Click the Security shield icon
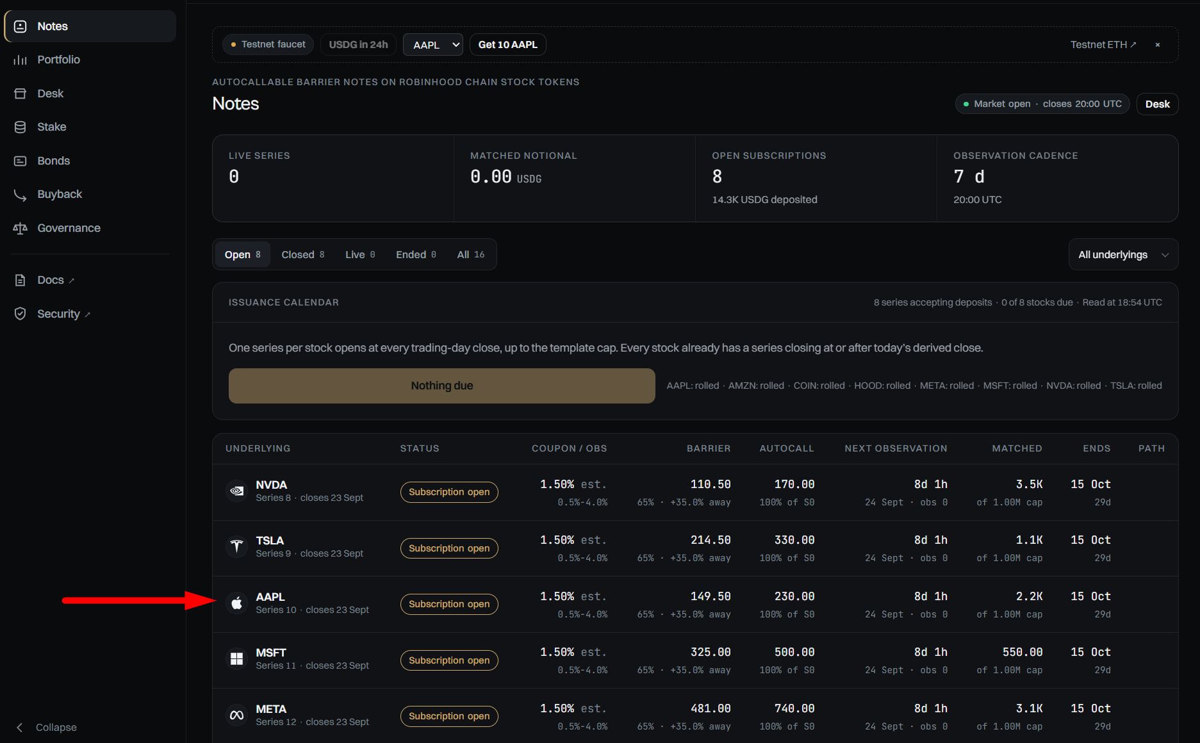Image resolution: width=1200 pixels, height=743 pixels. pyautogui.click(x=21, y=313)
